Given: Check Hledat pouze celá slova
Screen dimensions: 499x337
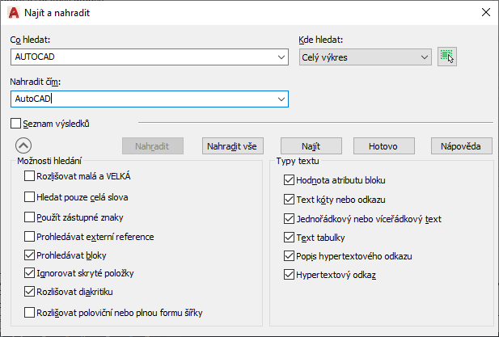Looking at the screenshot, I should 30,196.
